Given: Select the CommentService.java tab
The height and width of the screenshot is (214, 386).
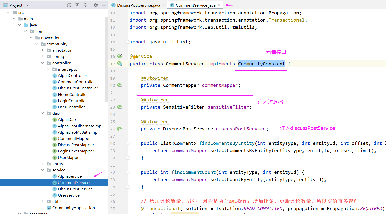Looking at the screenshot, I should pos(196,5).
